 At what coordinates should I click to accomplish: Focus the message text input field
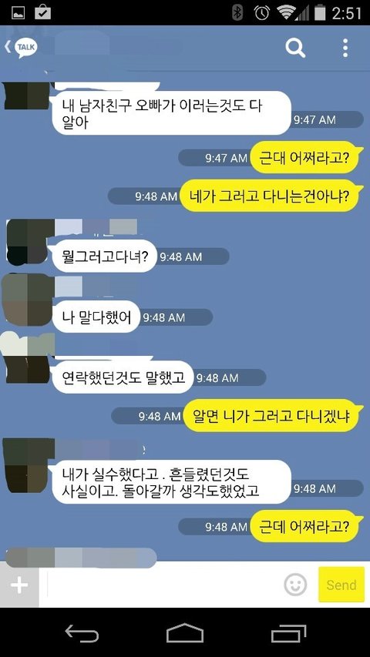coord(163,585)
